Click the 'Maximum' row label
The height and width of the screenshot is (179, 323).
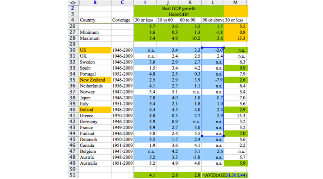coord(95,38)
